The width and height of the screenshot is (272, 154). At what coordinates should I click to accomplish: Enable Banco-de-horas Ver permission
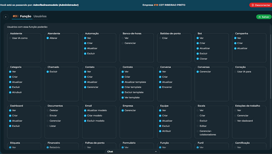123,38
